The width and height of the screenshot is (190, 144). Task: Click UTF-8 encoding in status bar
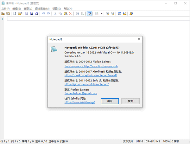coord(140,141)
